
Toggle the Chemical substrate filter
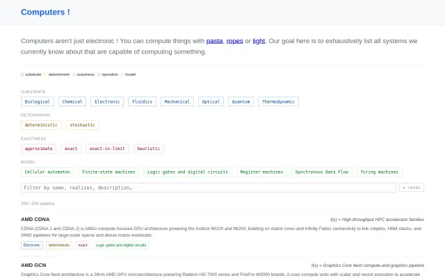72,101
